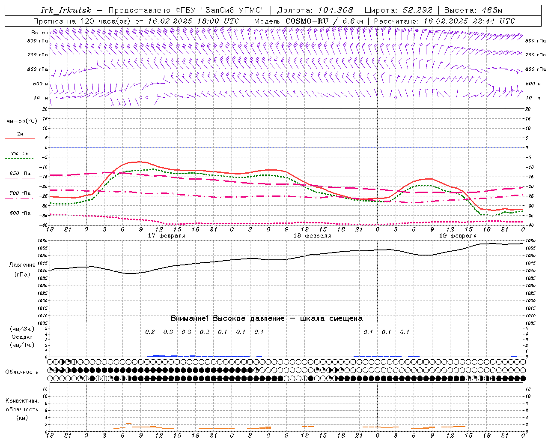This screenshot has height=439, width=548.
Task: Click the (мм/3ч.) precipitation unit label
Action: 22,329
